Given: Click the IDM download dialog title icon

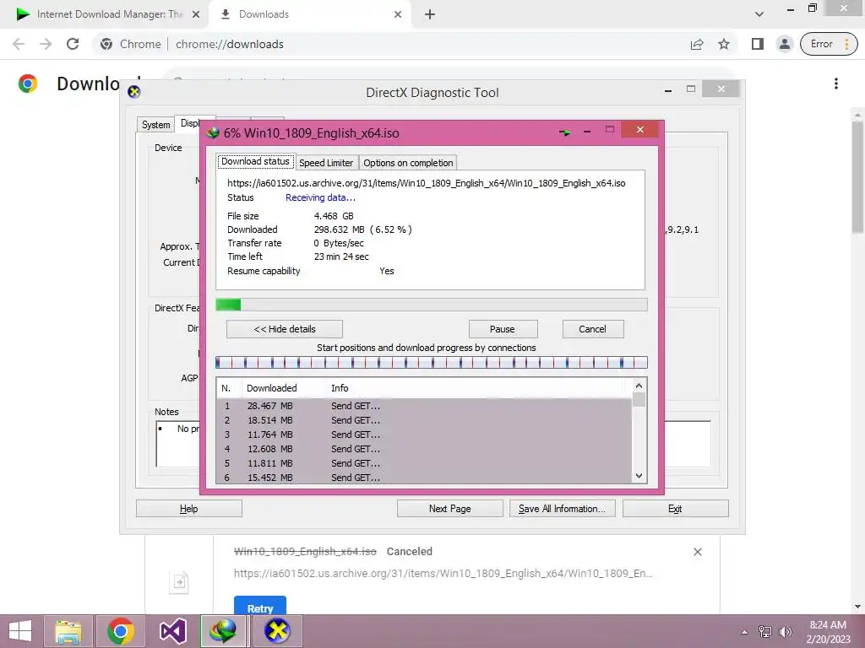Looking at the screenshot, I should click(212, 132).
